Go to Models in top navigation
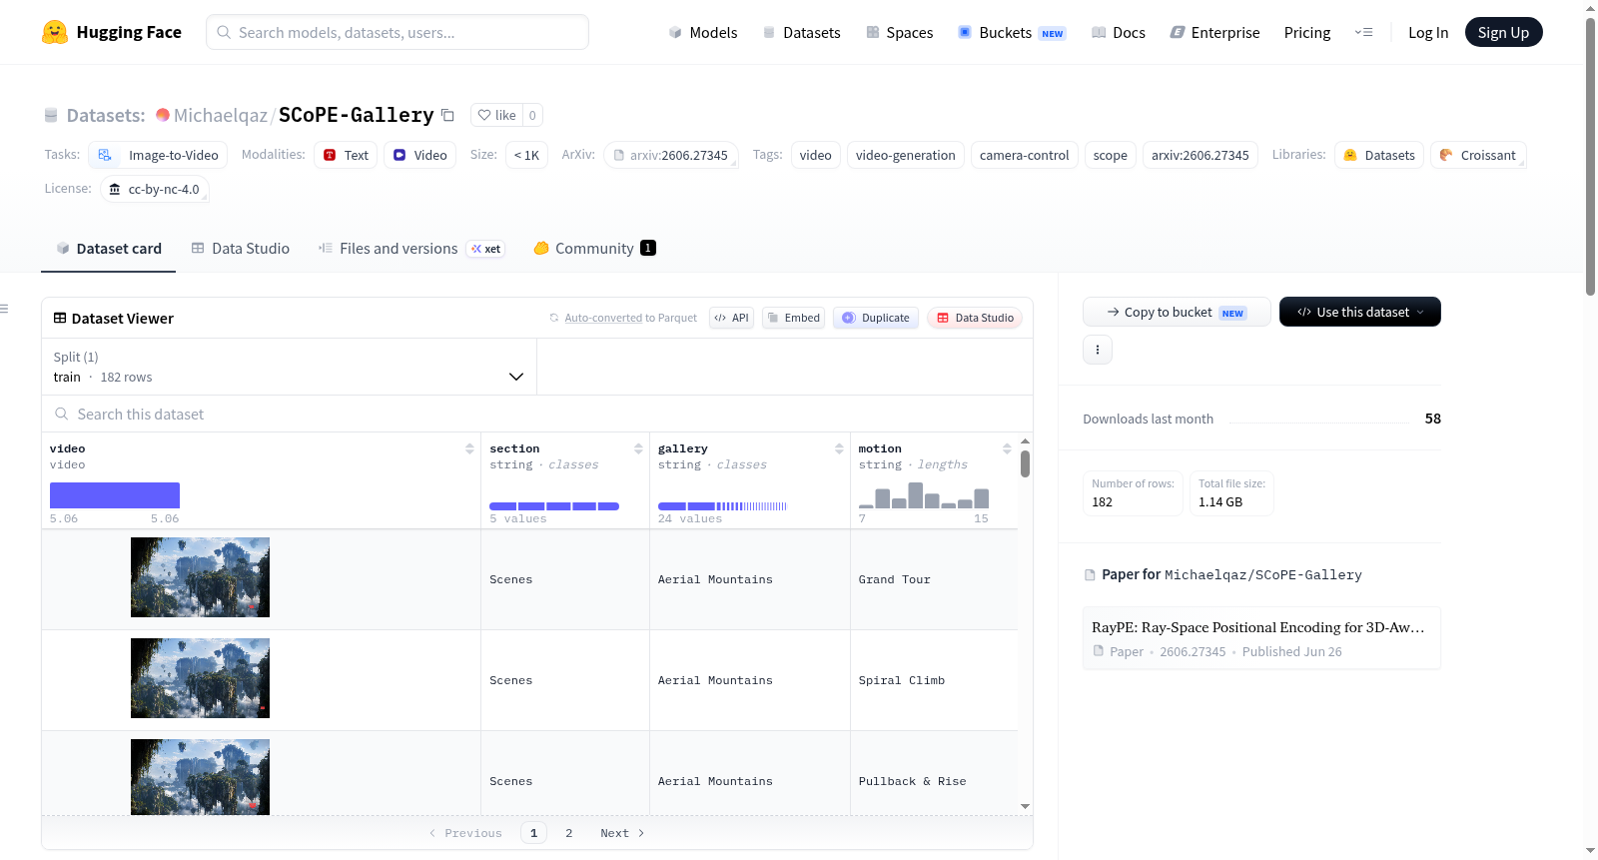 point(703,33)
